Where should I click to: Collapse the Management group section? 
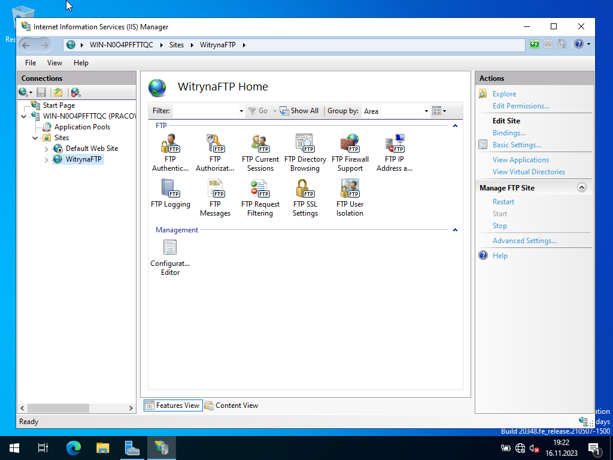click(x=455, y=229)
